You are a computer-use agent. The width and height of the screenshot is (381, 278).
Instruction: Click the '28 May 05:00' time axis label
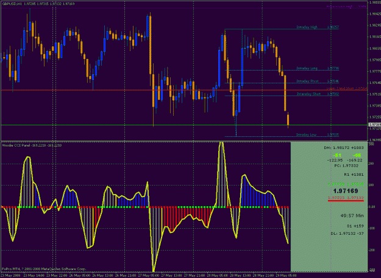point(217,276)
